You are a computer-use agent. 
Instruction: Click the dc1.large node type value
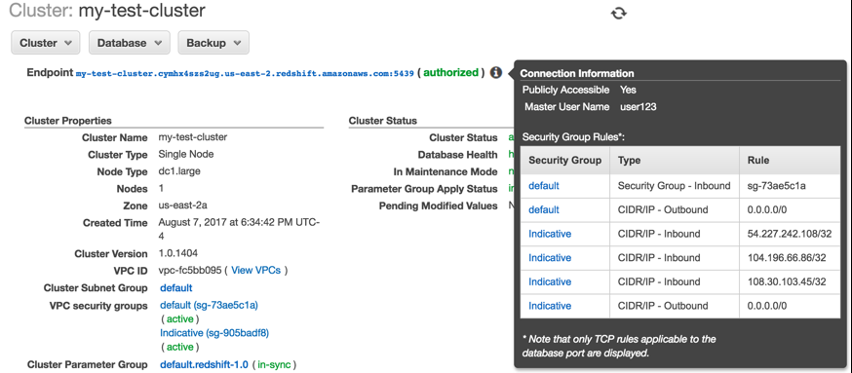(x=179, y=171)
